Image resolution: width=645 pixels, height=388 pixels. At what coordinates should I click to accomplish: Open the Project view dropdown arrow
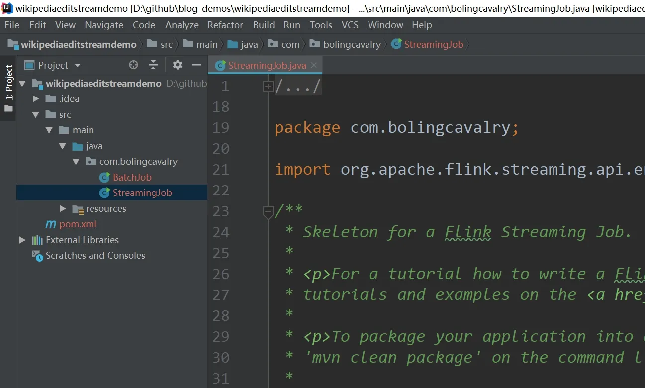click(77, 66)
